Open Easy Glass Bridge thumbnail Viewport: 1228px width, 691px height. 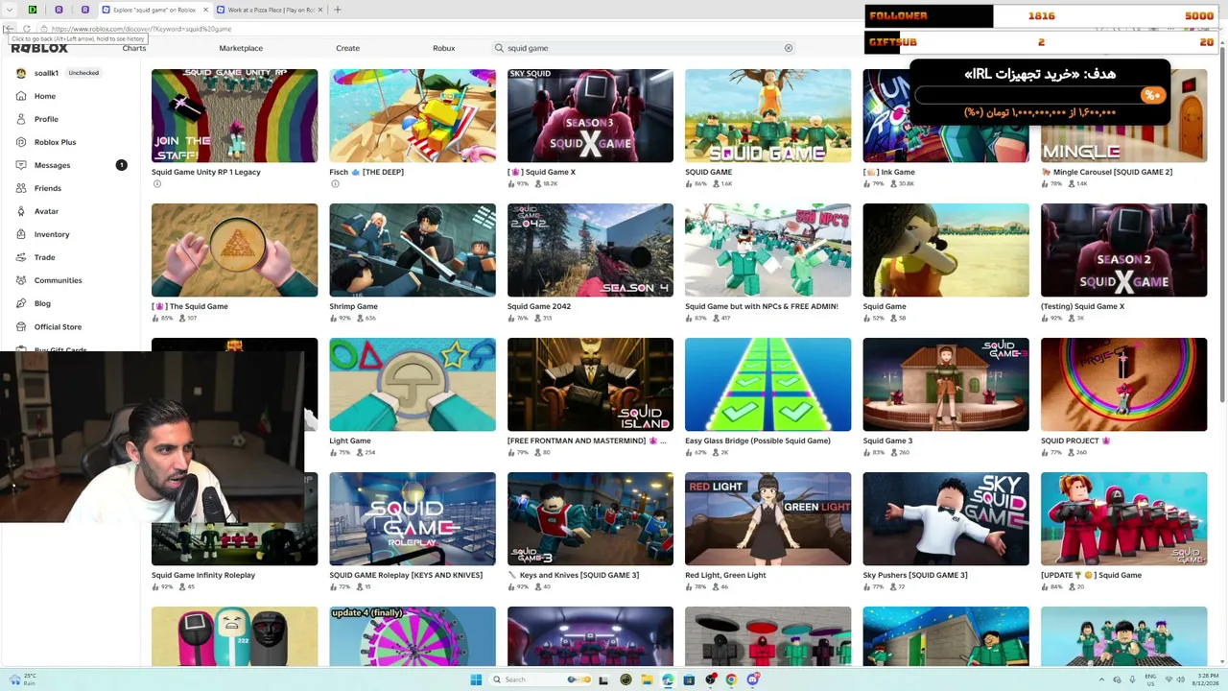[x=767, y=384]
